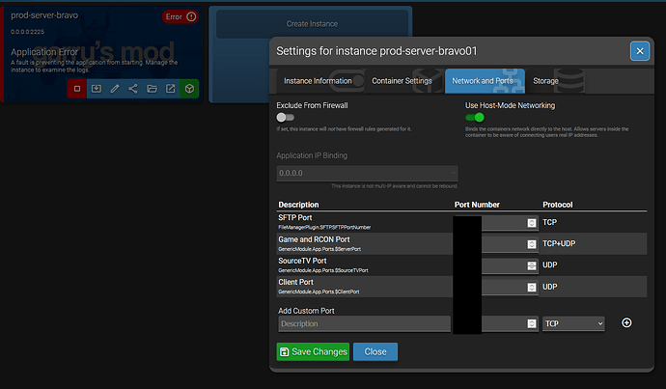Image resolution: width=666 pixels, height=389 pixels.
Task: Click the SFTP Port description text
Action: pyautogui.click(x=295, y=218)
